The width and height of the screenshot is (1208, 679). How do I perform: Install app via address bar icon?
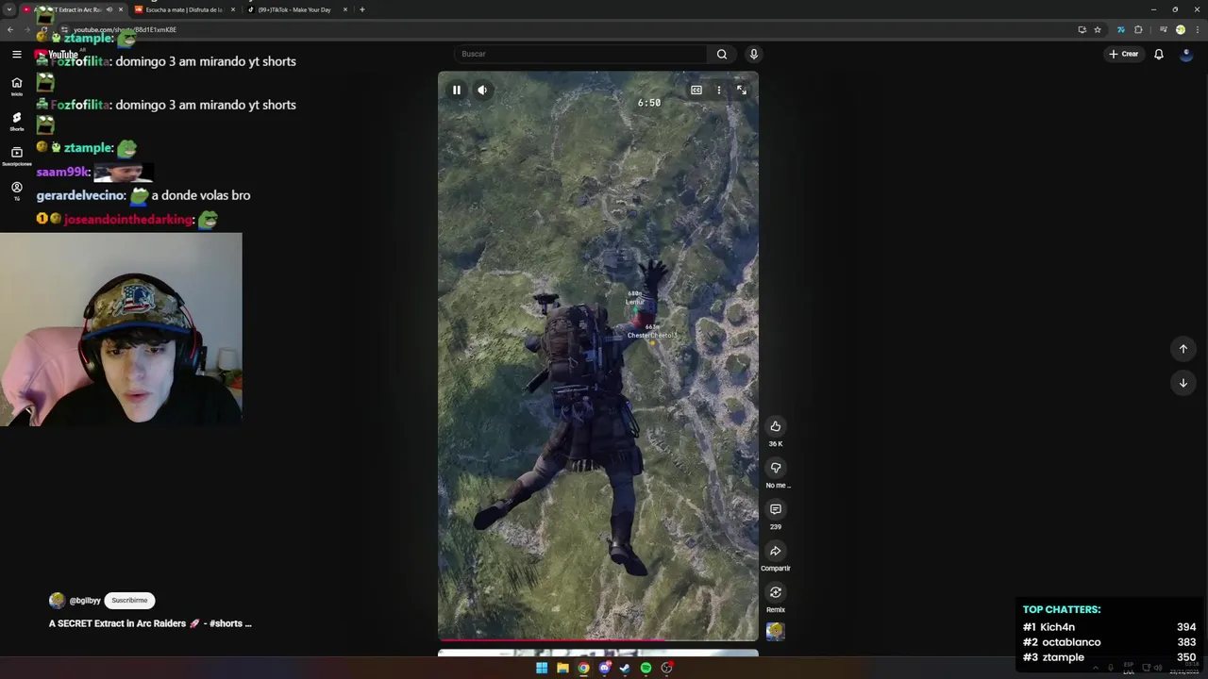(1082, 29)
